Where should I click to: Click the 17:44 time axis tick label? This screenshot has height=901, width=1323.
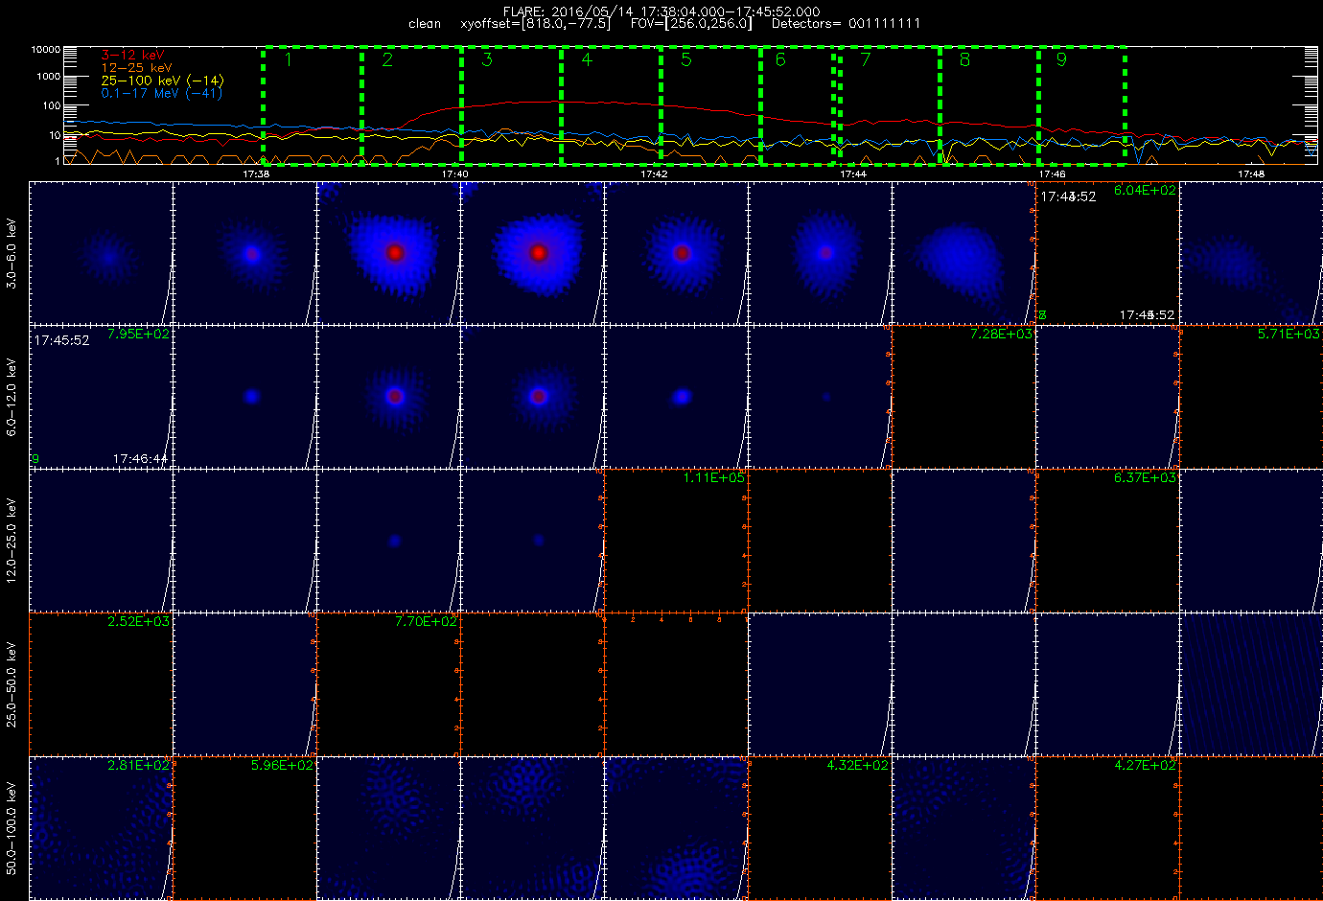853,174
